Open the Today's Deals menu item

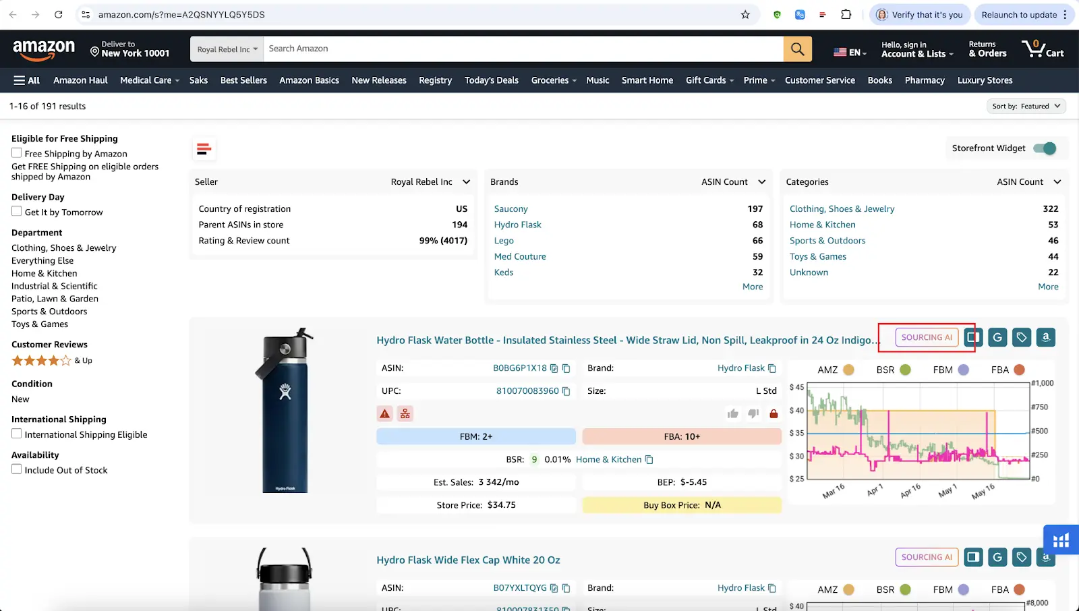[x=491, y=80]
